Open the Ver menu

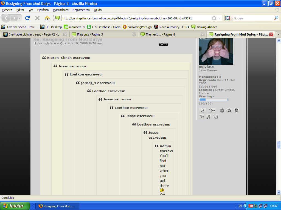pos(31,10)
